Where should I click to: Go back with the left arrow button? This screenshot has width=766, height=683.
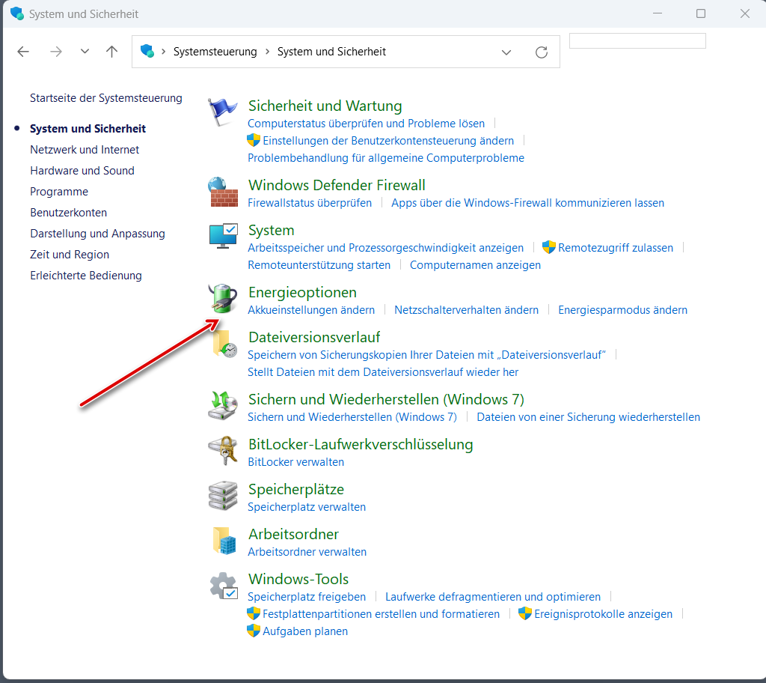pos(23,52)
